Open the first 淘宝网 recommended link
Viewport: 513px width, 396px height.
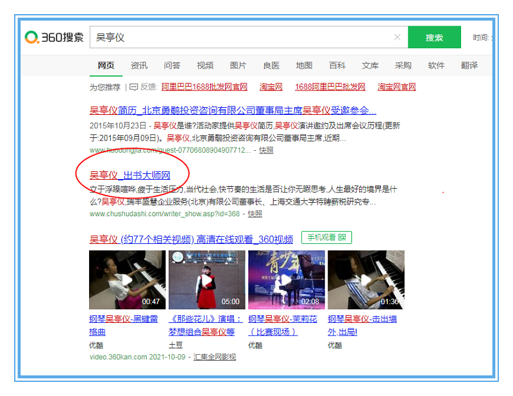pyautogui.click(x=271, y=87)
